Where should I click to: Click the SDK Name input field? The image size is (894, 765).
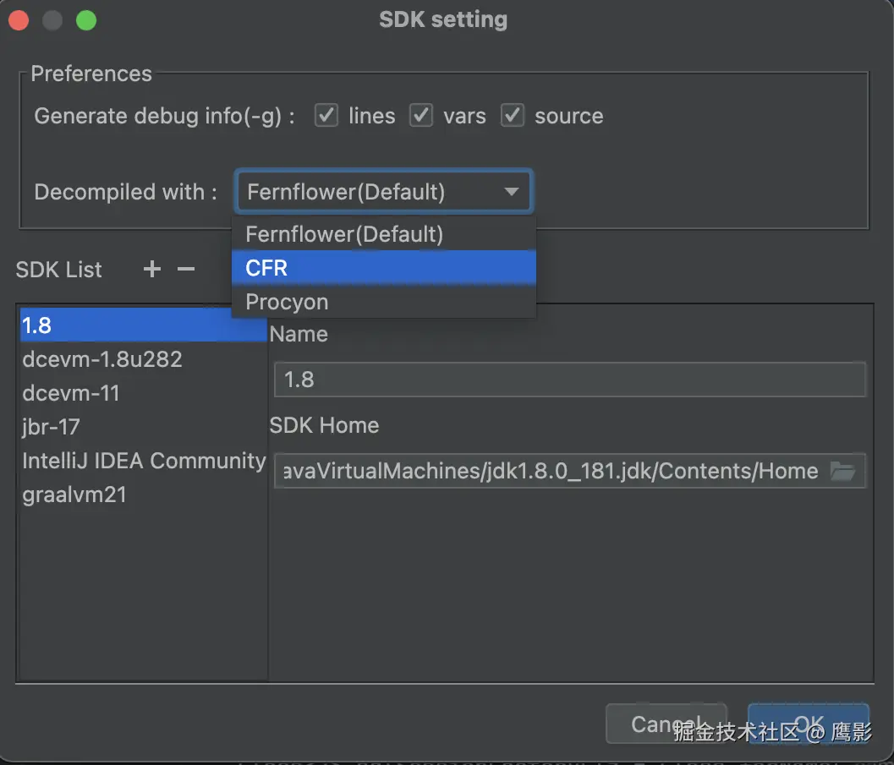tap(569, 380)
